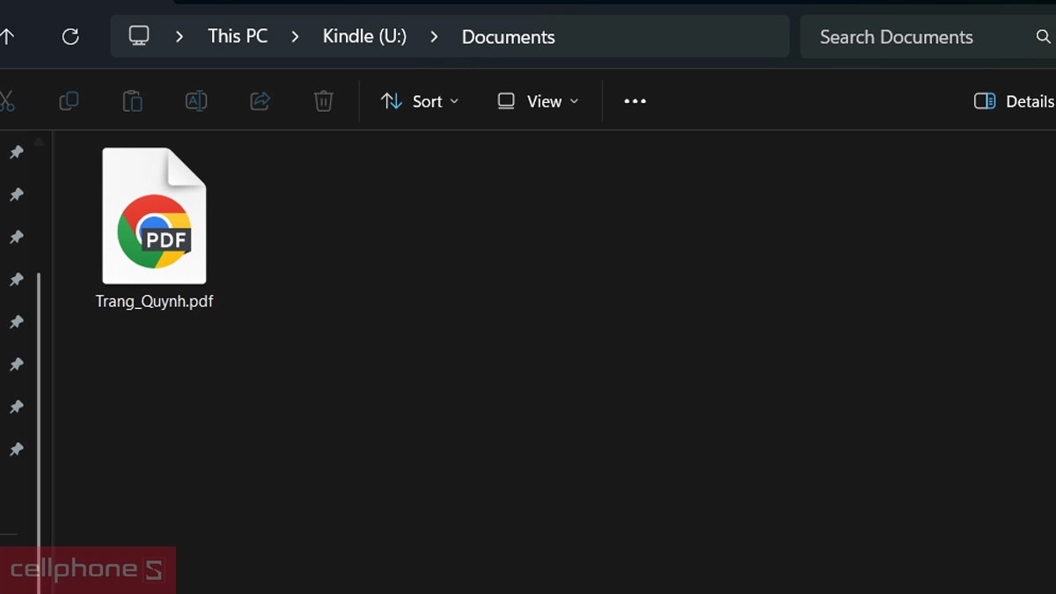Image resolution: width=1056 pixels, height=594 pixels.
Task: Refresh the current folder view
Action: pos(70,36)
